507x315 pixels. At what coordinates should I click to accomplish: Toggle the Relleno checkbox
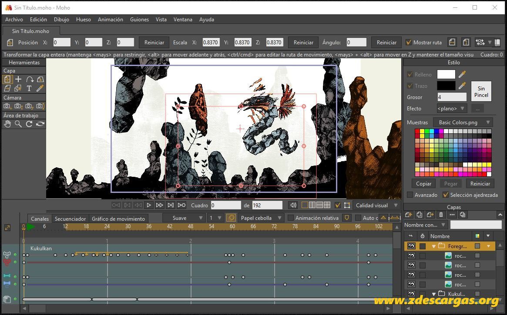point(410,75)
